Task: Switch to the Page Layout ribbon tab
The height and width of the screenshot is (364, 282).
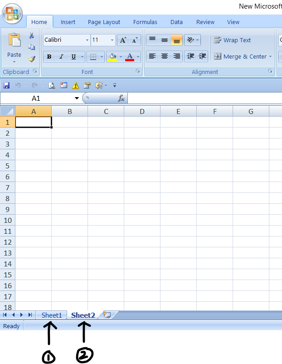Action: [x=104, y=22]
